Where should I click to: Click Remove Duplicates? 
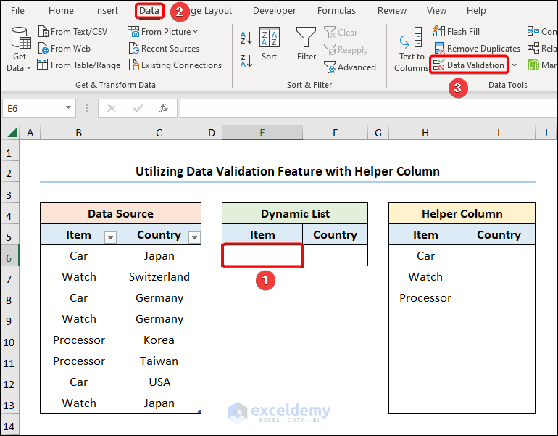[478, 49]
